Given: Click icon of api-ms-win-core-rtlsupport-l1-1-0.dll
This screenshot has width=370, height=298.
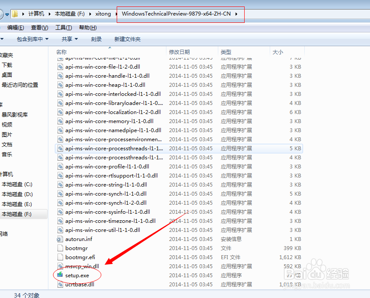Looking at the screenshot, I should click(x=60, y=176).
